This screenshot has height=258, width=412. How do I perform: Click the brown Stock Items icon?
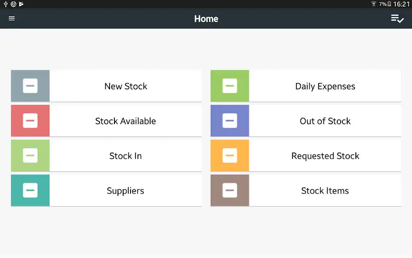(x=230, y=190)
